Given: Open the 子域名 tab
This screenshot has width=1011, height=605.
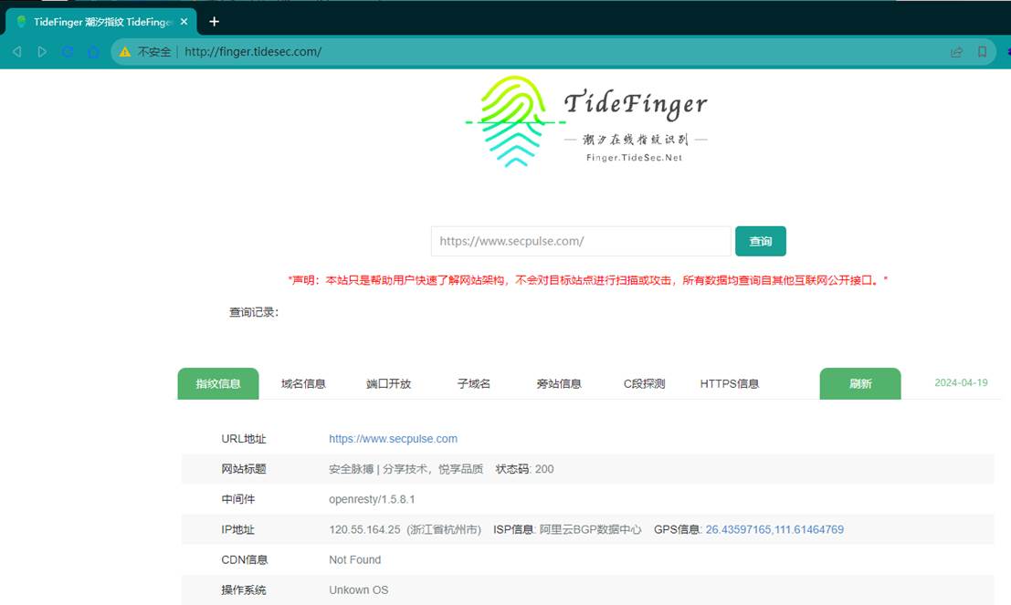Looking at the screenshot, I should click(x=474, y=383).
